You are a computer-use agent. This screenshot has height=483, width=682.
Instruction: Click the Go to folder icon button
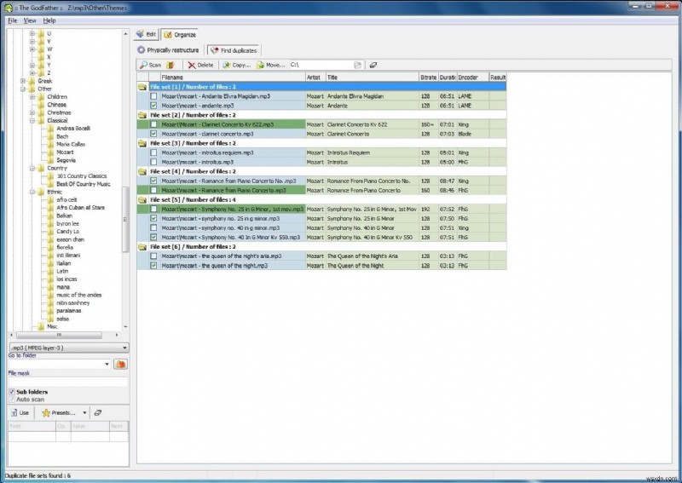click(120, 364)
